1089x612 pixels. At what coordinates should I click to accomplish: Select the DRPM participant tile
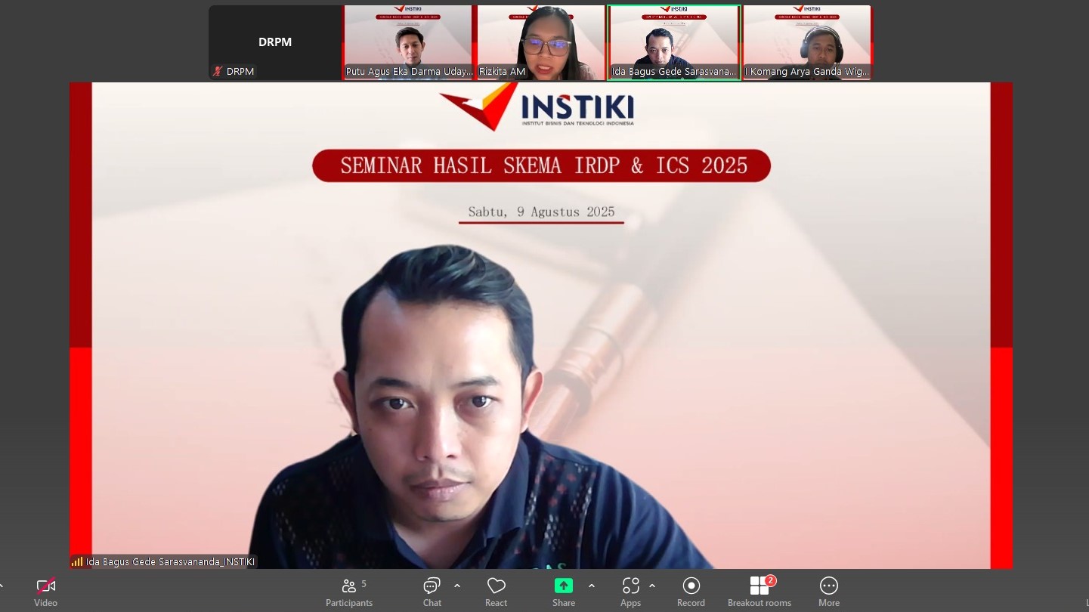pos(275,42)
